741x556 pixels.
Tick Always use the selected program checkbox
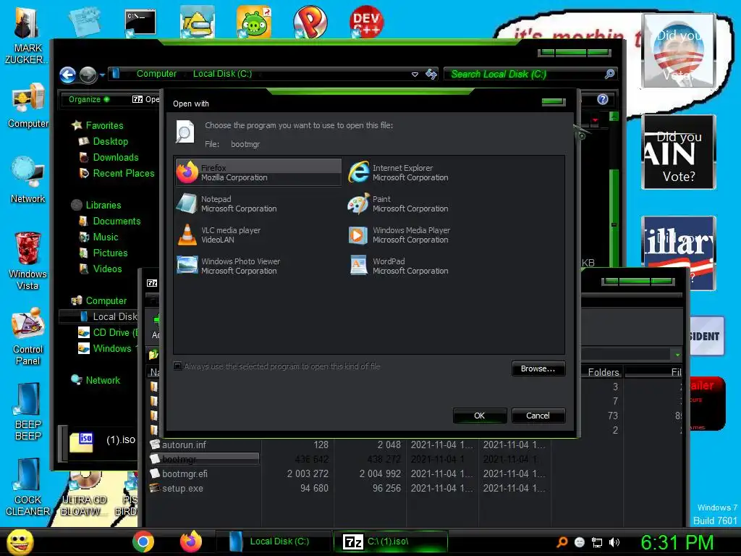click(178, 366)
